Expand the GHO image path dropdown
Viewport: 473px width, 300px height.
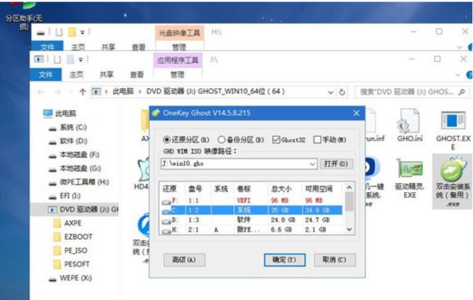point(312,164)
